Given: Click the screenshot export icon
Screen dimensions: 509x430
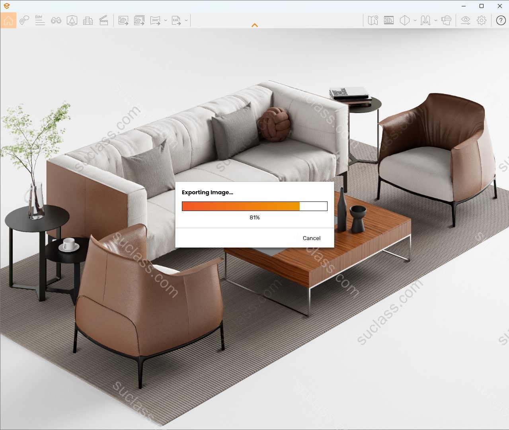Looking at the screenshot, I should pos(123,20).
